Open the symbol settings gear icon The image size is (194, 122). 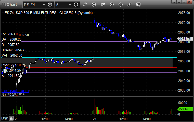(50, 5)
